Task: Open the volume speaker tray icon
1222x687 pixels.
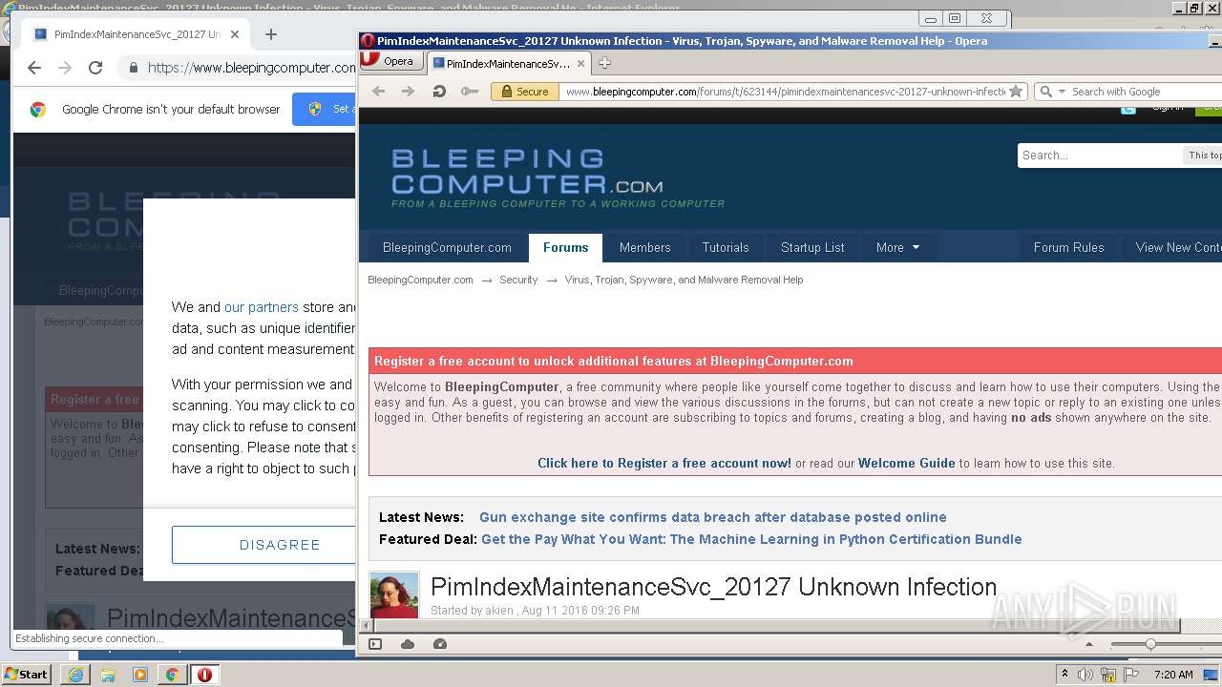Action: click(x=1085, y=675)
